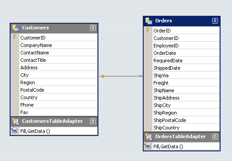Select the ShipPostalCode column
Viewport: 232px width, 161px height.
[186, 120]
